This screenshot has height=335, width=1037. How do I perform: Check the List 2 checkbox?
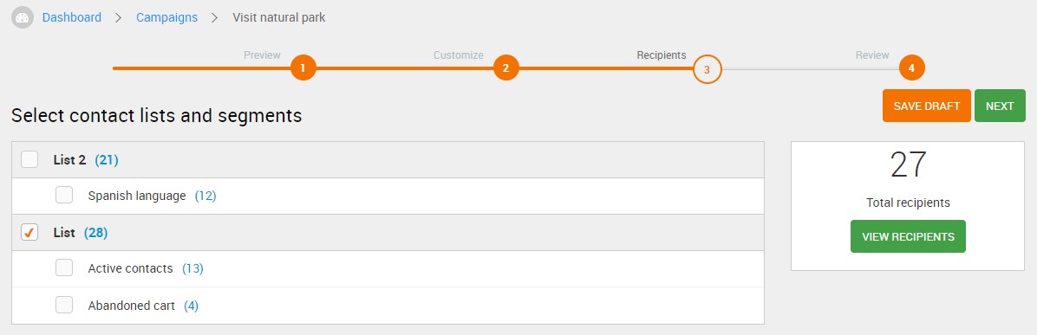(29, 159)
